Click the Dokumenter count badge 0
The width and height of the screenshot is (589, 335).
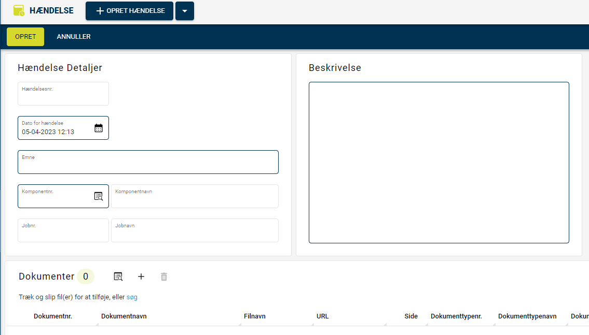(x=86, y=276)
